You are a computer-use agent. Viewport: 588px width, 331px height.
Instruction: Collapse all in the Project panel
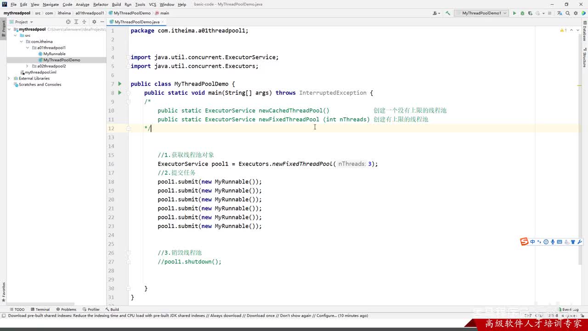84,22
